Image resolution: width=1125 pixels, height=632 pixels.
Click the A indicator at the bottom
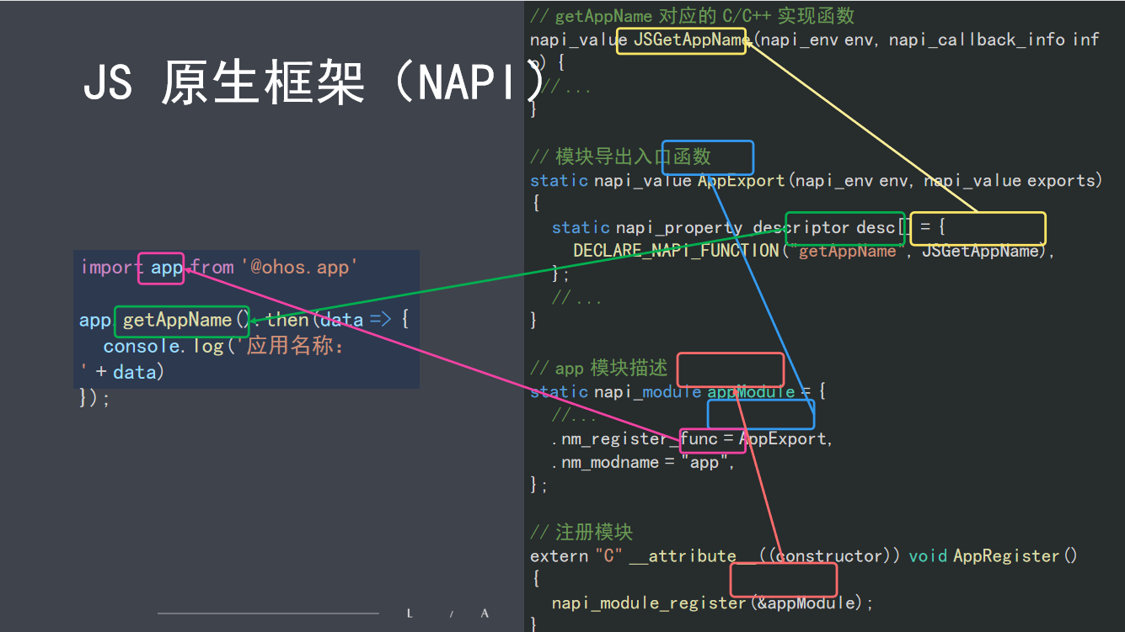tap(485, 613)
